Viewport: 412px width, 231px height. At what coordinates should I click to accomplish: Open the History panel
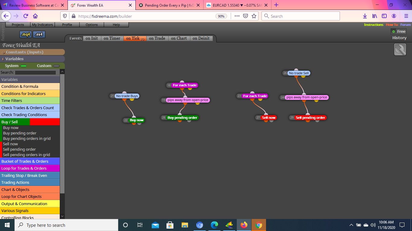(x=399, y=38)
